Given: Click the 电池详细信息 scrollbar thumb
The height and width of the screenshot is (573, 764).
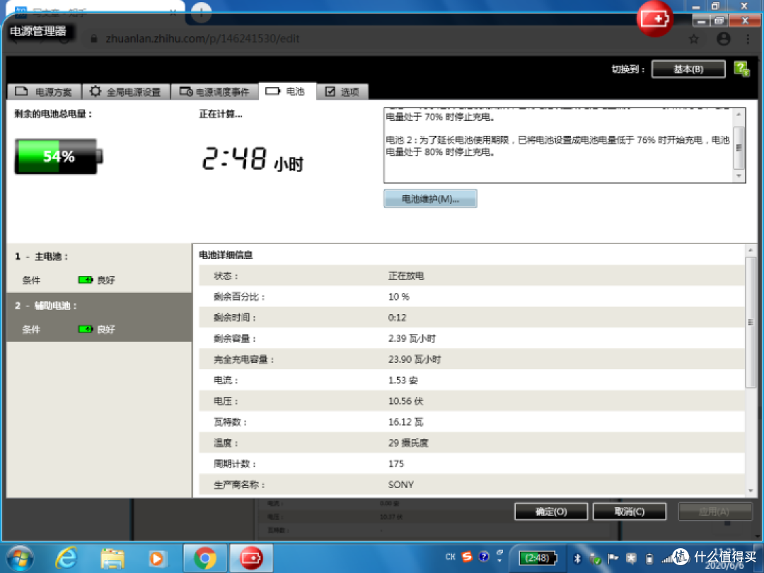Looking at the screenshot, I should pos(751,322).
